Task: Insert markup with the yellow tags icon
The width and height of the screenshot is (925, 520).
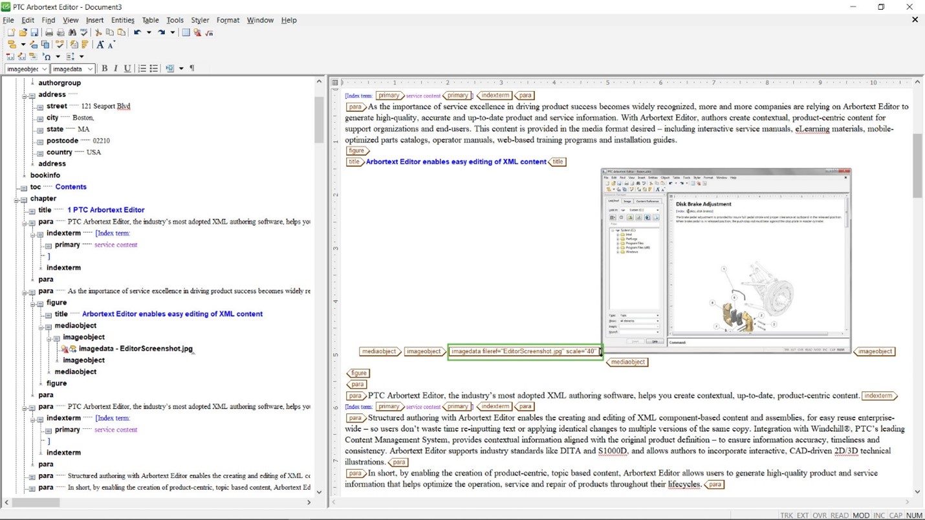Action: click(12, 45)
